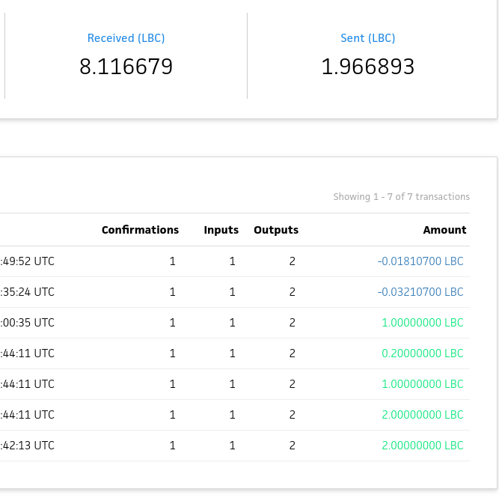
Task: Click the sent value 1.966893
Action: click(x=368, y=67)
